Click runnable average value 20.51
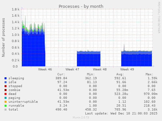This screenshot has width=162, height=121. click(121, 106)
